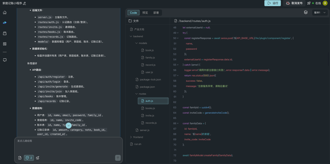Select auth.js in file tree
This screenshot has height=164, width=330.
coord(153,101)
